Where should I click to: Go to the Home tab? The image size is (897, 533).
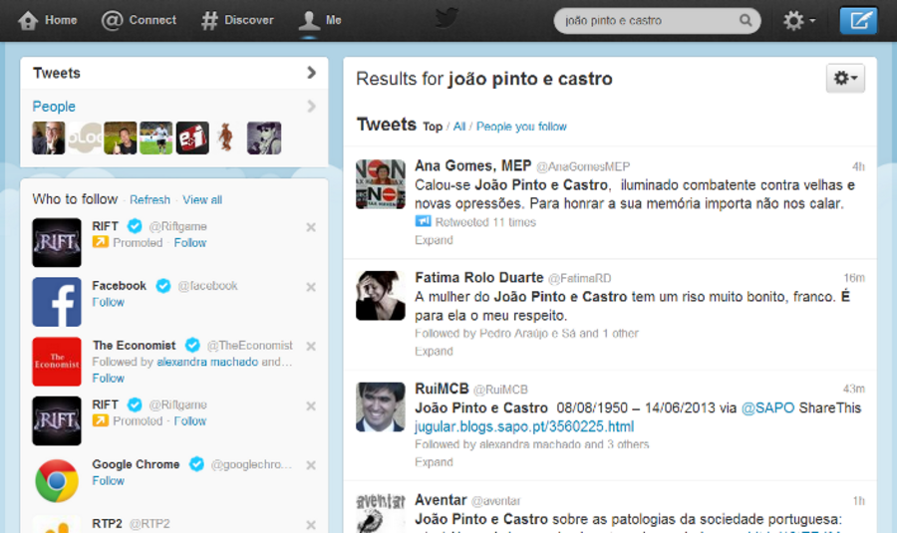point(47,20)
